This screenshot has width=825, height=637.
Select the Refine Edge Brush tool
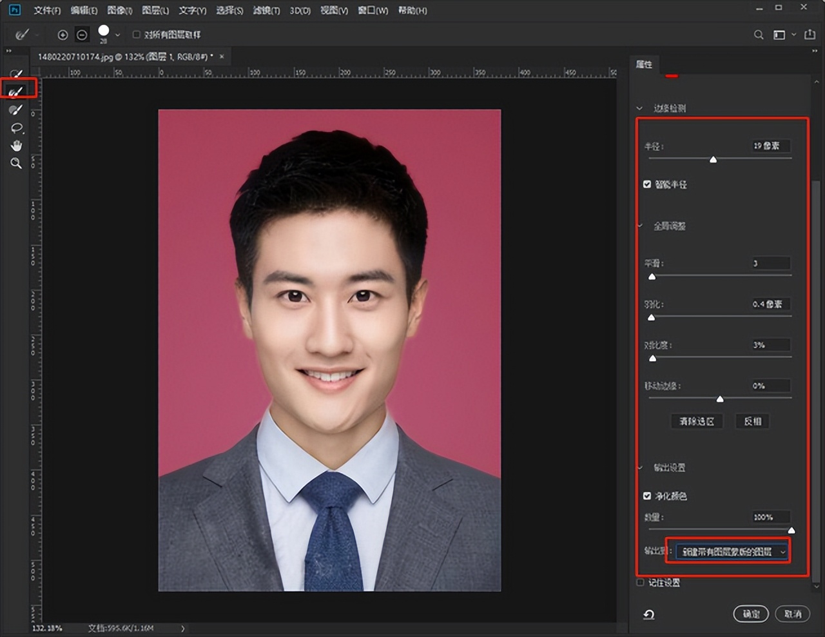[x=16, y=88]
